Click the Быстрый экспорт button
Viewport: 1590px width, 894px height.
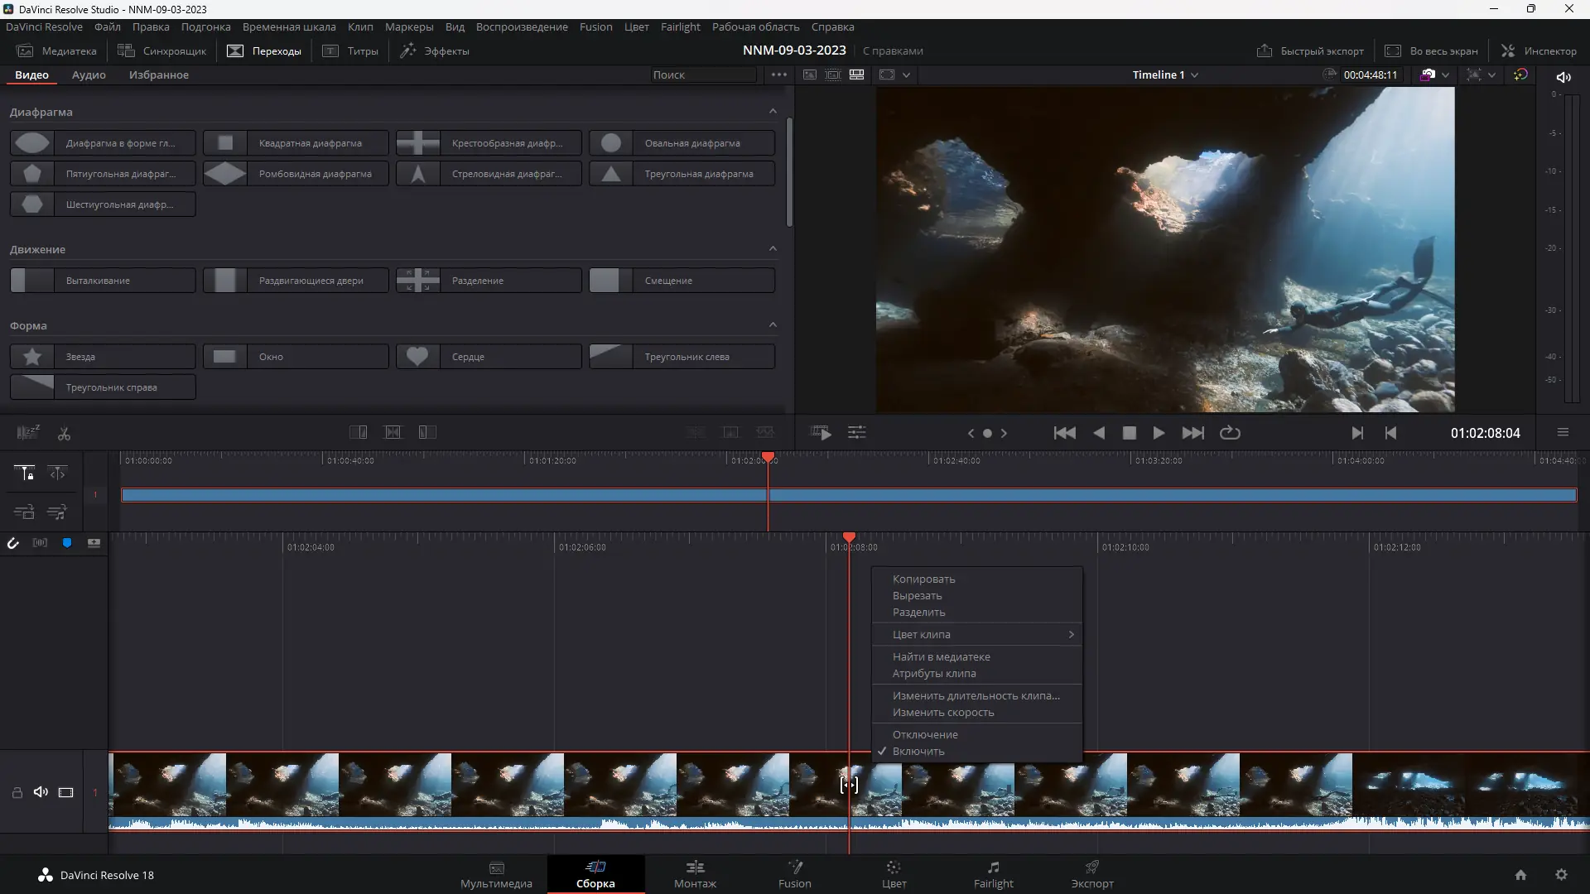[x=1310, y=50]
